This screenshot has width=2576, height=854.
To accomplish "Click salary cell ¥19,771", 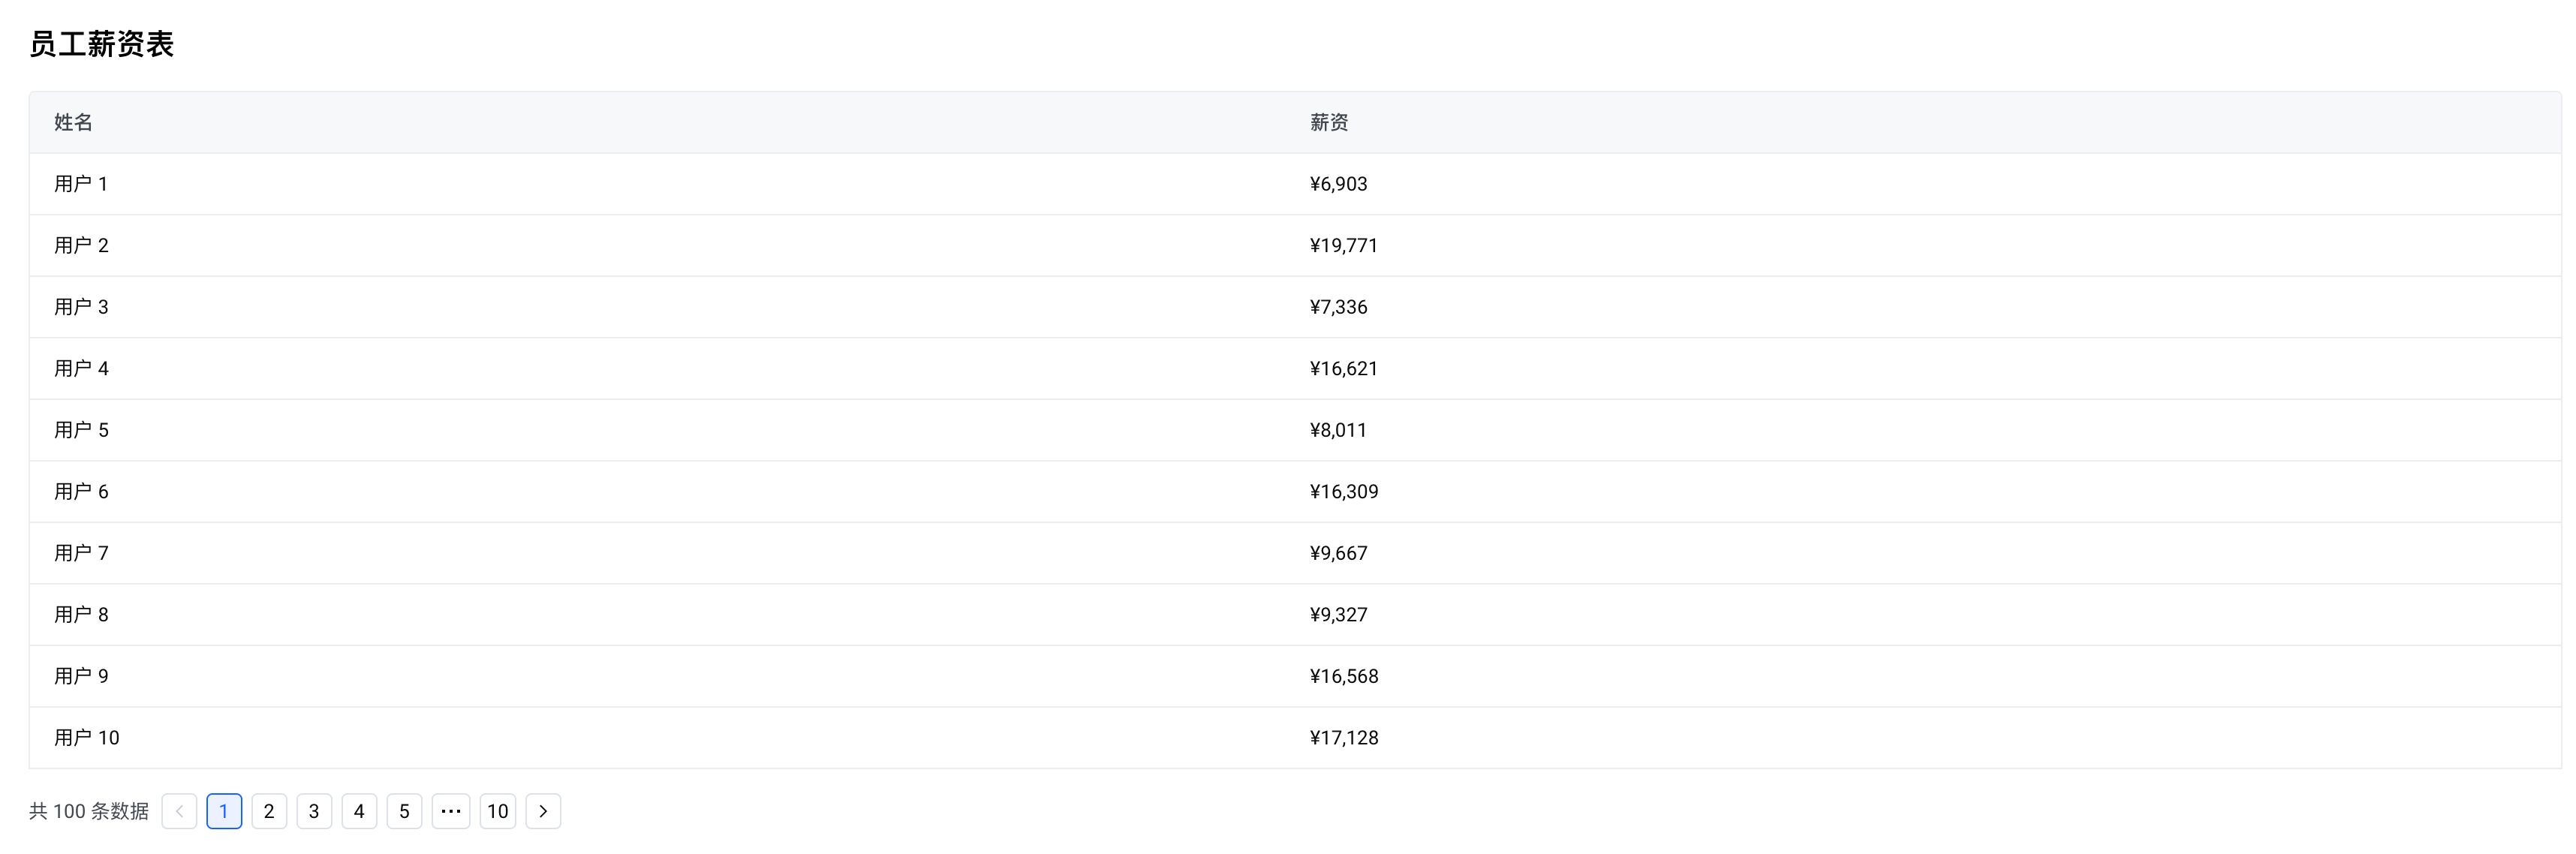I will coord(1343,246).
